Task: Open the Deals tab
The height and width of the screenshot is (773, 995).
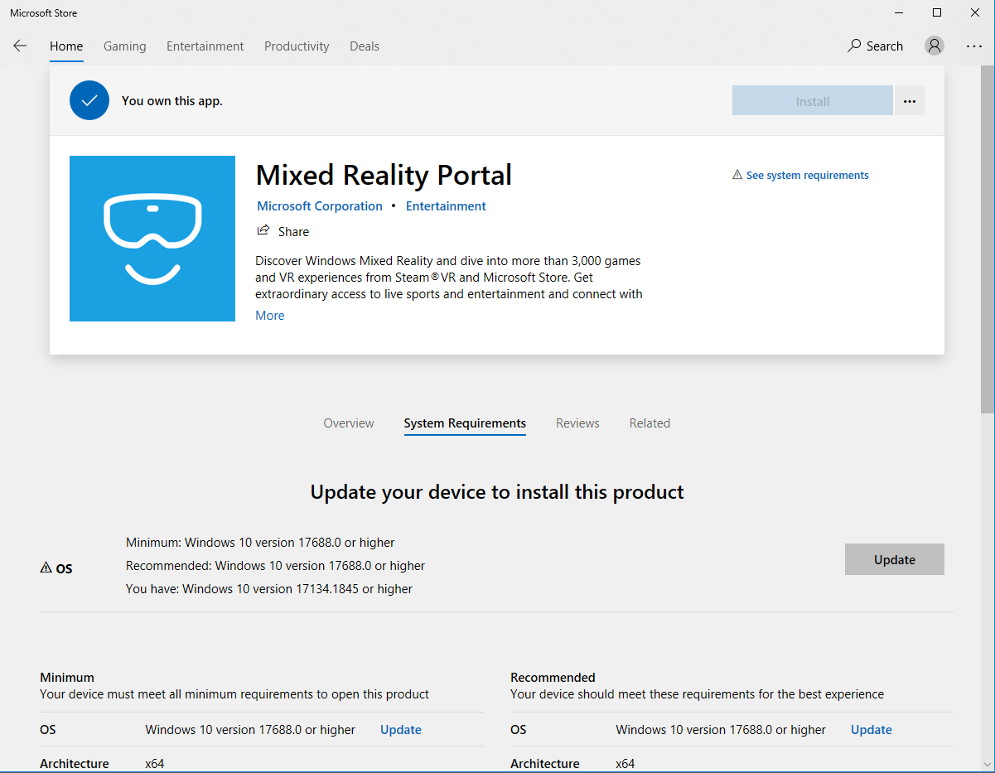Action: [365, 46]
